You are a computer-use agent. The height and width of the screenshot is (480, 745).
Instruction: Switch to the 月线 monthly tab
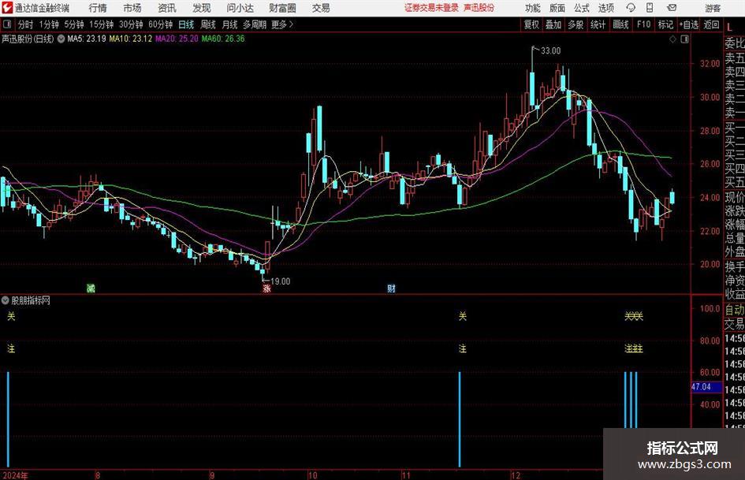[x=230, y=24]
